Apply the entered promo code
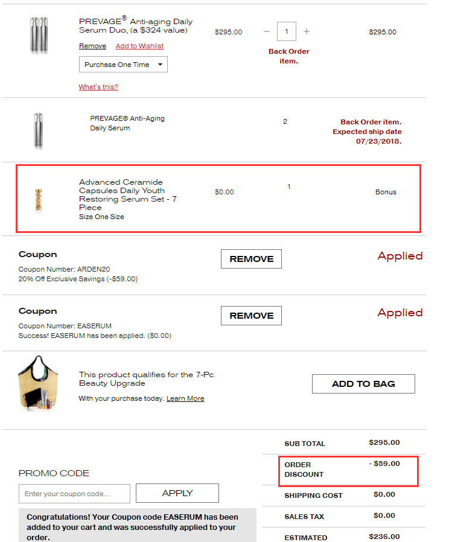The height and width of the screenshot is (542, 449). pos(177,493)
